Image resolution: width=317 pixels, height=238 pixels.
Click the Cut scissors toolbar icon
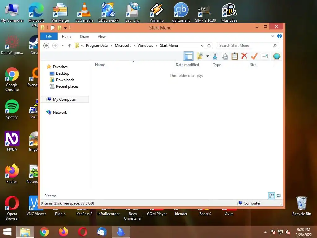(215, 56)
